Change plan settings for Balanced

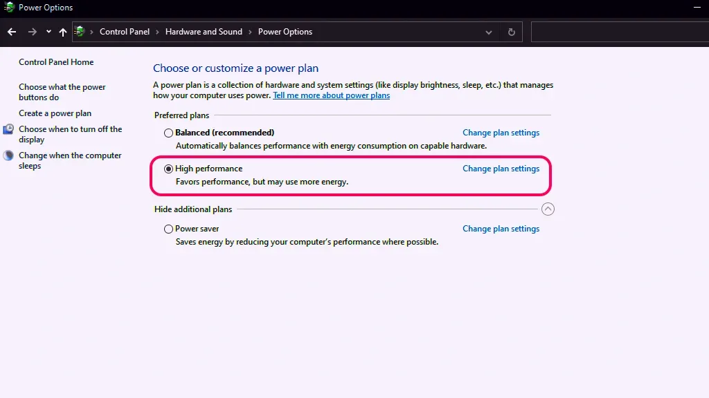[501, 133]
